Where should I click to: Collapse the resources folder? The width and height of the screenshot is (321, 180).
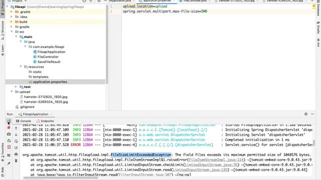coord(21,66)
